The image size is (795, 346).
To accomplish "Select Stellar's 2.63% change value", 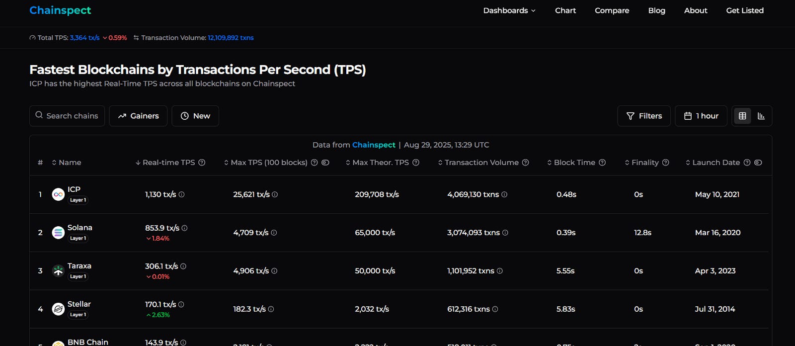I will tap(158, 315).
